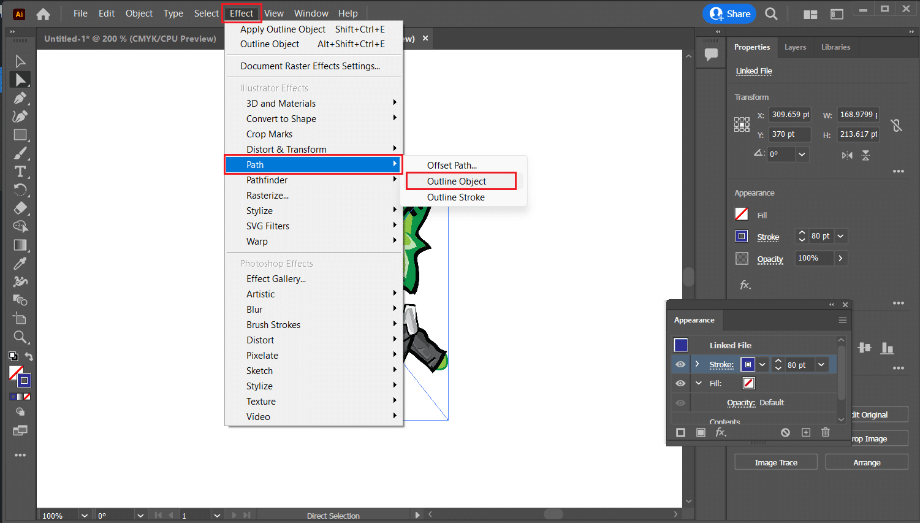Toggle Opacity row visibility eye

click(680, 403)
